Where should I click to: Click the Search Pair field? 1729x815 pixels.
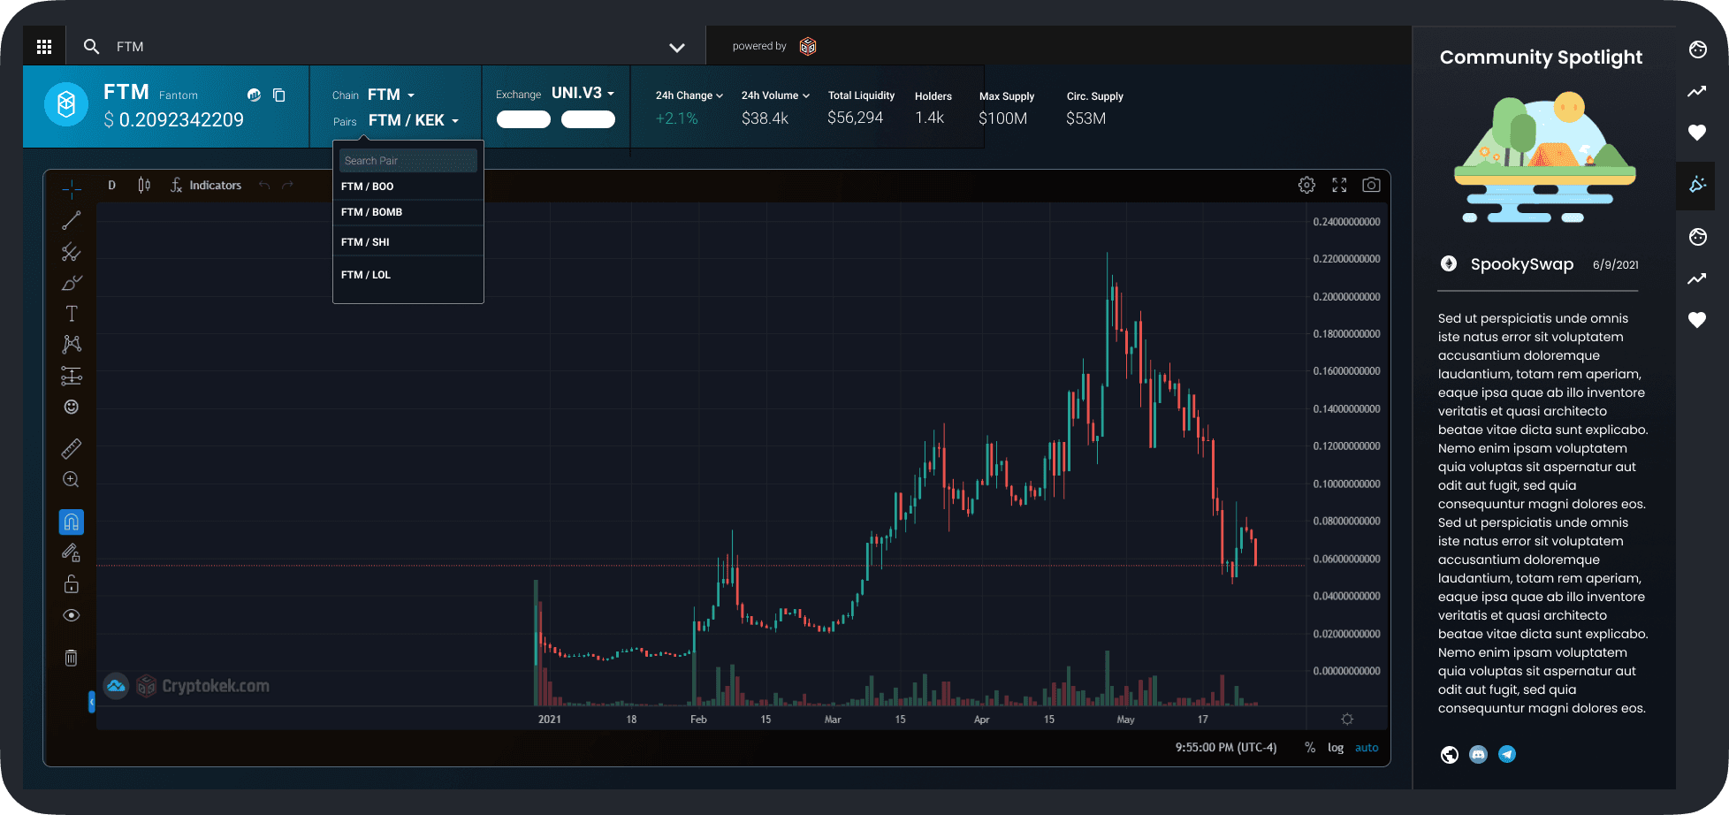pos(408,160)
